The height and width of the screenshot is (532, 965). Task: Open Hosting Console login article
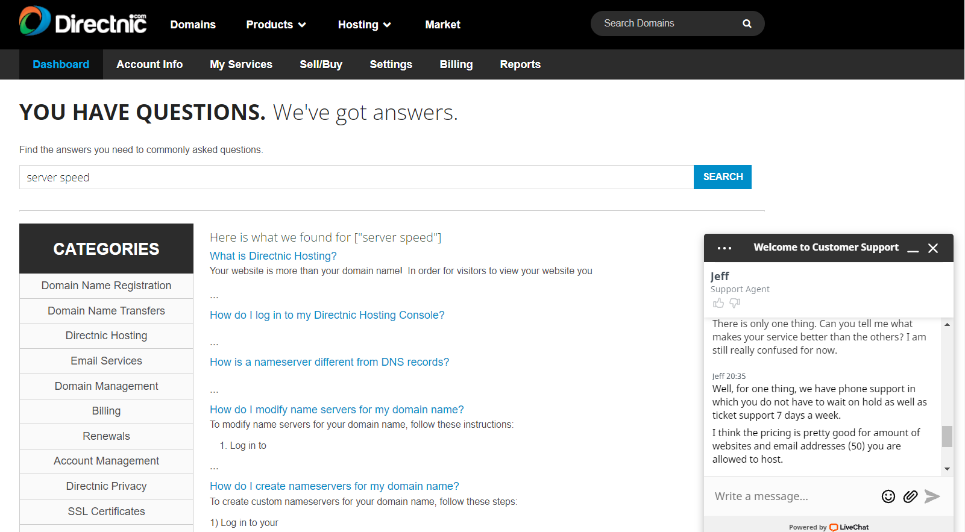pos(327,315)
